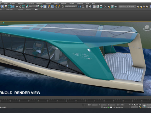151x113 pixels.
Task: Toggle Window/Crossing selection mode
Action: [x=13, y=7]
